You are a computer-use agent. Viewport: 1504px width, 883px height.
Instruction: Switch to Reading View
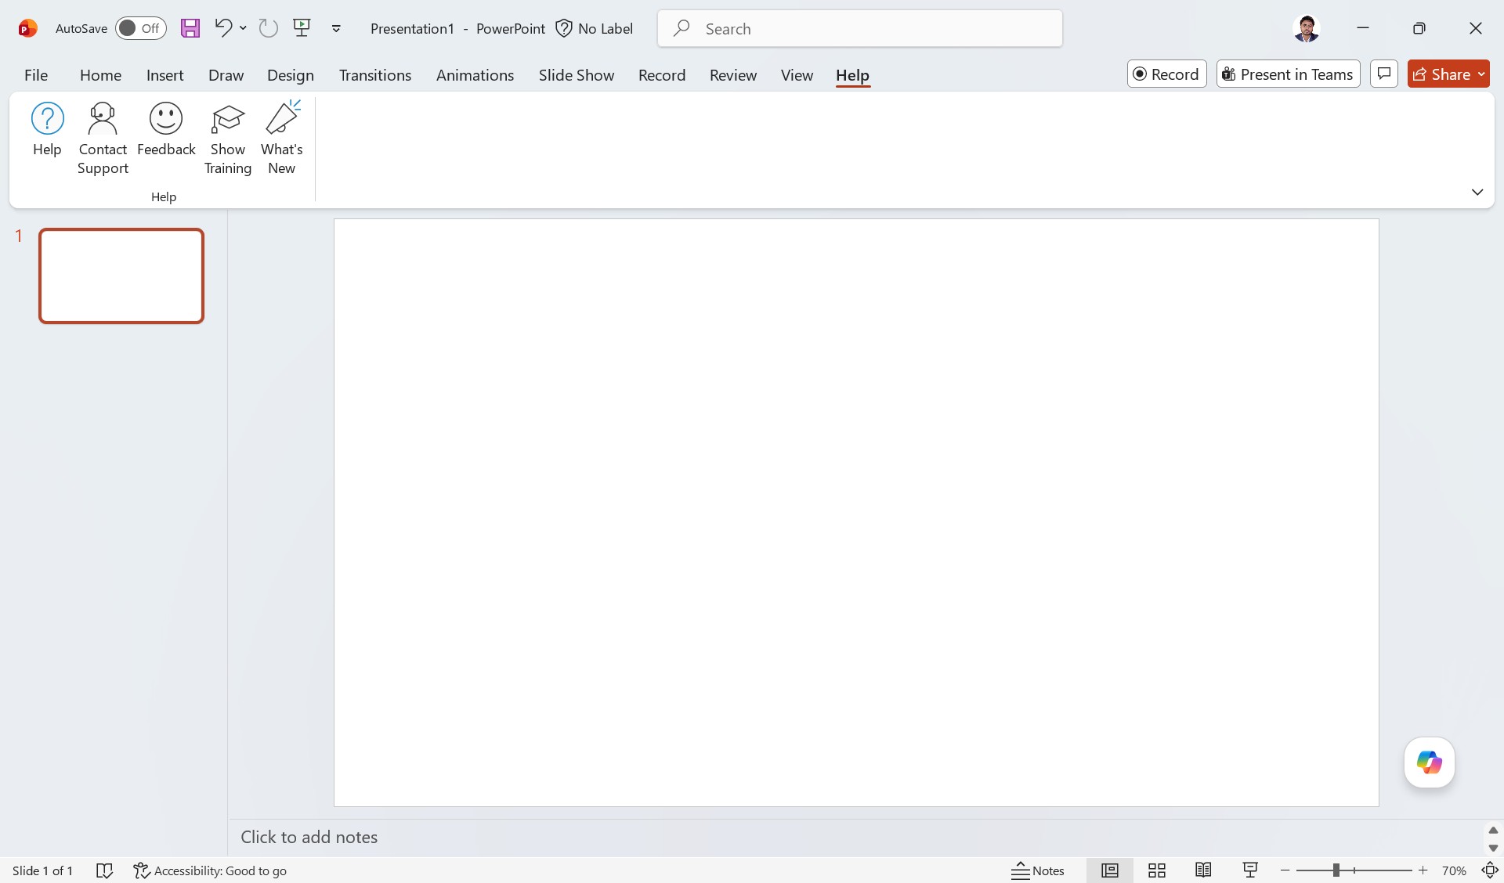click(1204, 870)
